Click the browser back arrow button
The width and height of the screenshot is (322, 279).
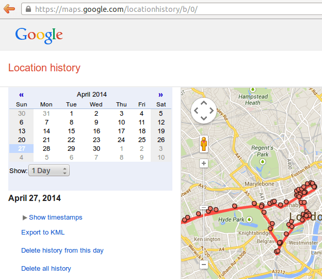9,9
